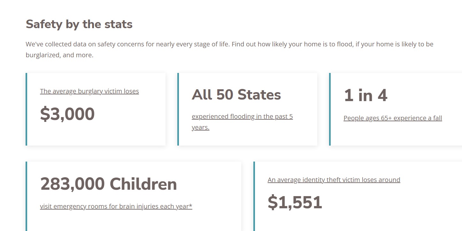This screenshot has width=462, height=231.
Task: Click the '1 in 4' stat heading
Action: pyautogui.click(x=366, y=95)
